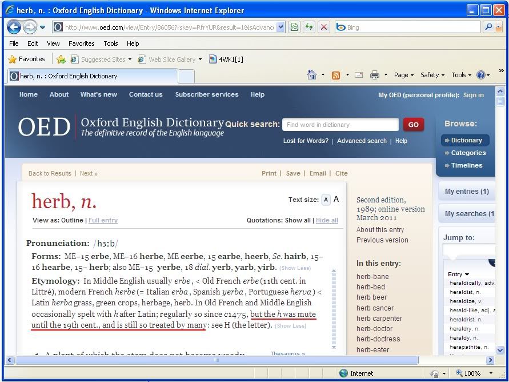Click the browser Forward arrow button
509x382 pixels.
tap(30, 27)
